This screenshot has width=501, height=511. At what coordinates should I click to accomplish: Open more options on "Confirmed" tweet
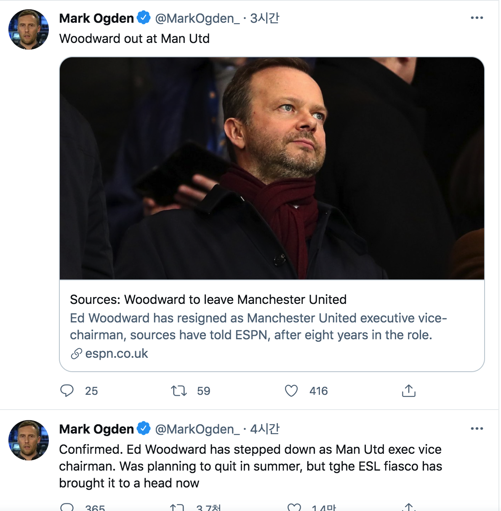(477, 429)
